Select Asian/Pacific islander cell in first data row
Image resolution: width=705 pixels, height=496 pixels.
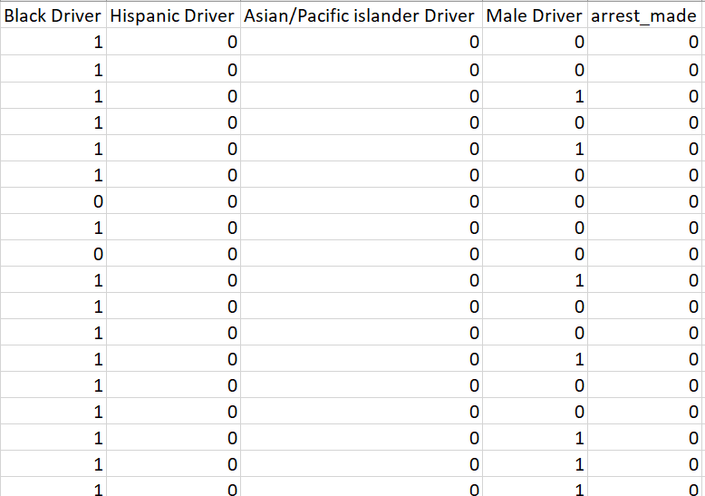(x=361, y=42)
